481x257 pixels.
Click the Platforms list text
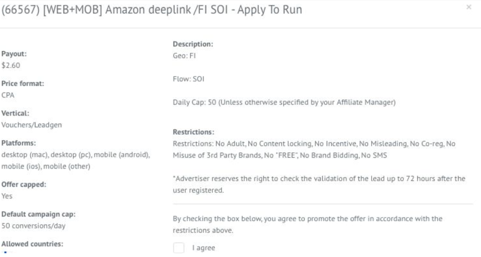(x=76, y=161)
